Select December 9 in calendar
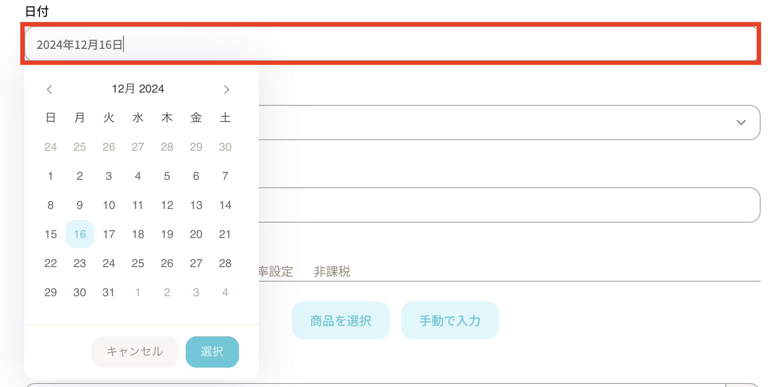Screen dimensions: 784x387 pos(80,205)
